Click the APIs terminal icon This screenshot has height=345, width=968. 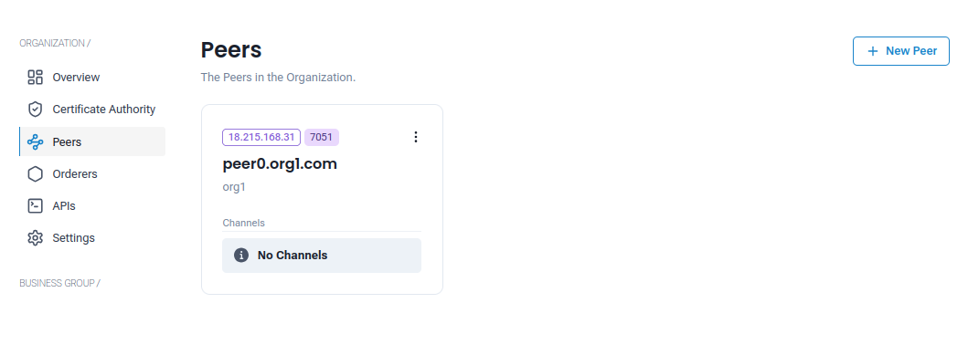coord(35,205)
